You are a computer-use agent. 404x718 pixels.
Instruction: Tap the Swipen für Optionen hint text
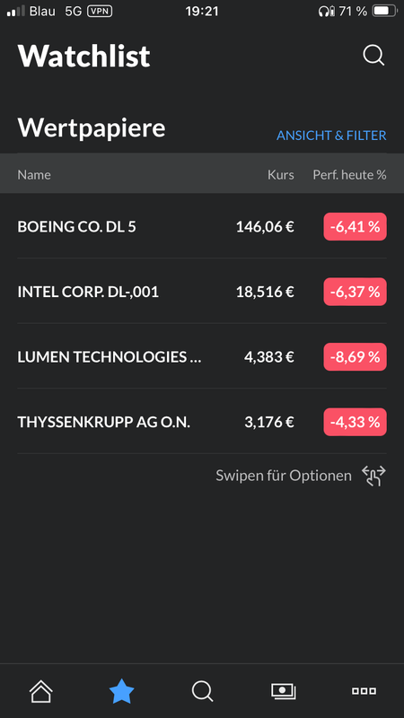[284, 476]
